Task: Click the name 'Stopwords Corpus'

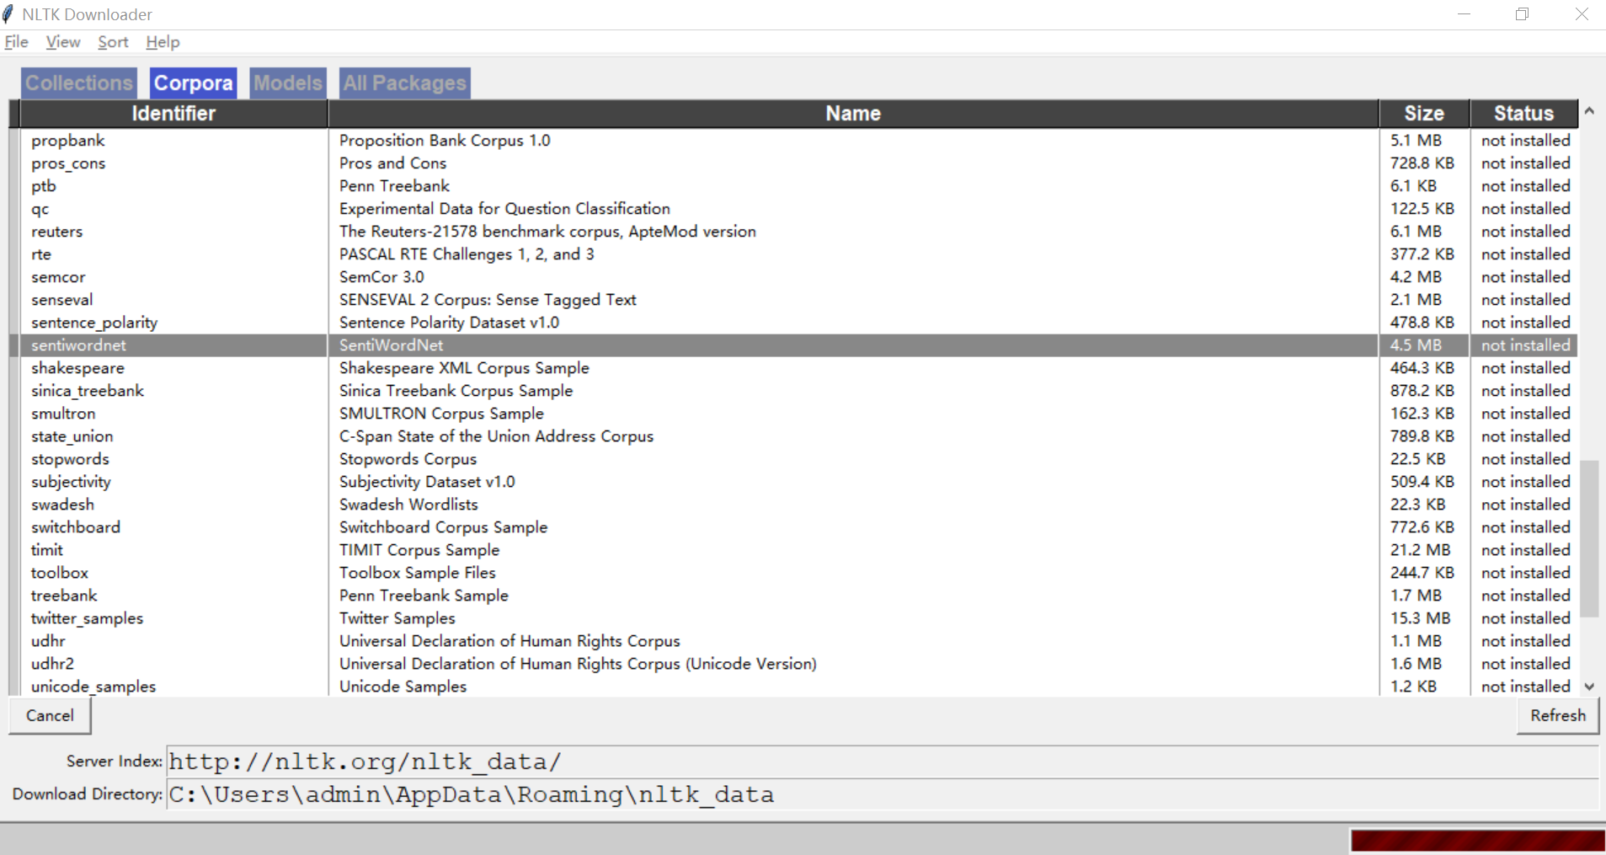Action: [408, 459]
